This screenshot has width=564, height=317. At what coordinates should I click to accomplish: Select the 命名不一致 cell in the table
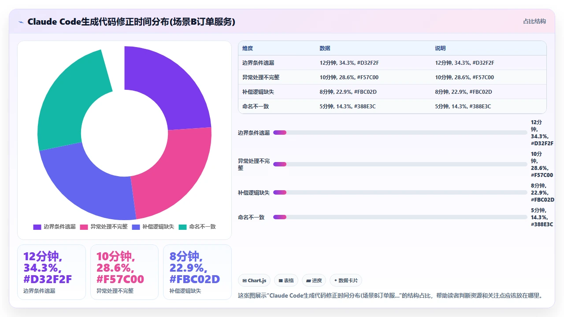click(277, 107)
